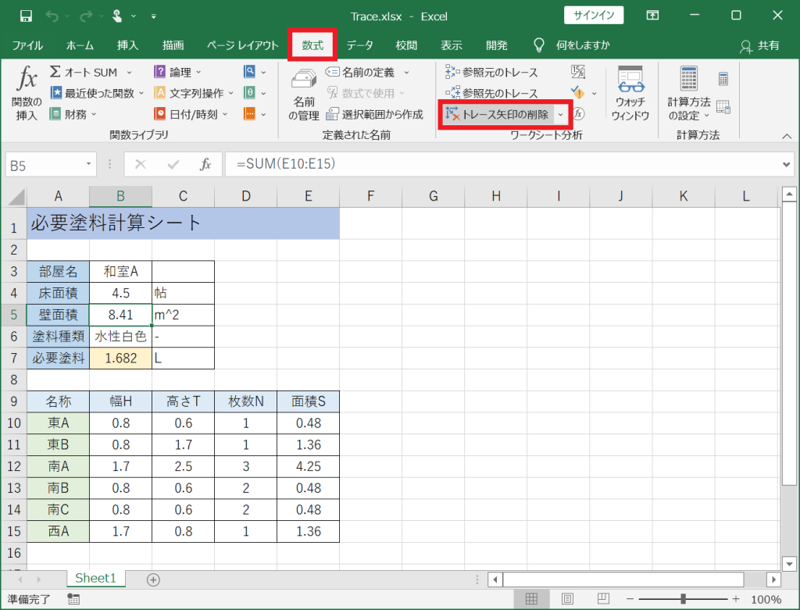The height and width of the screenshot is (610, 800).
Task: Open the 日付/時刻 functions library
Action: (191, 114)
